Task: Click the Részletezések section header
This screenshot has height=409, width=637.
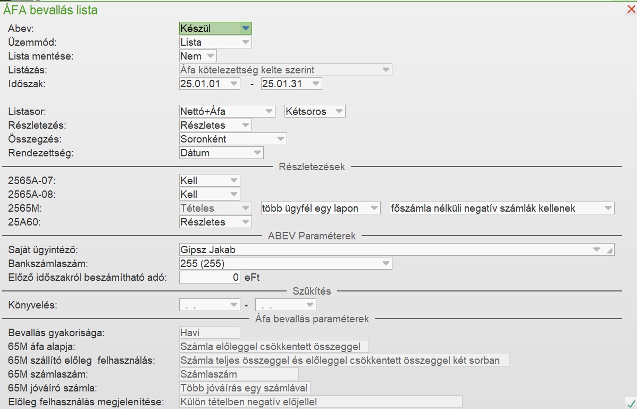Action: point(312,166)
